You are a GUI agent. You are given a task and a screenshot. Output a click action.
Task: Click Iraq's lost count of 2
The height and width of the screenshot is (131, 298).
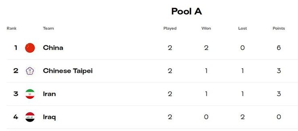(x=243, y=117)
